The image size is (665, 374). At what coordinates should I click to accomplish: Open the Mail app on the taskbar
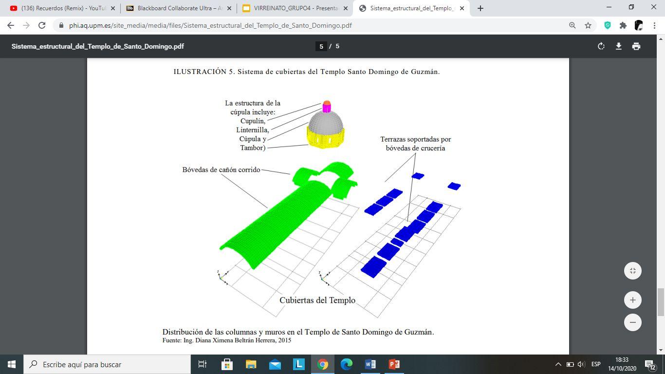[275, 364]
